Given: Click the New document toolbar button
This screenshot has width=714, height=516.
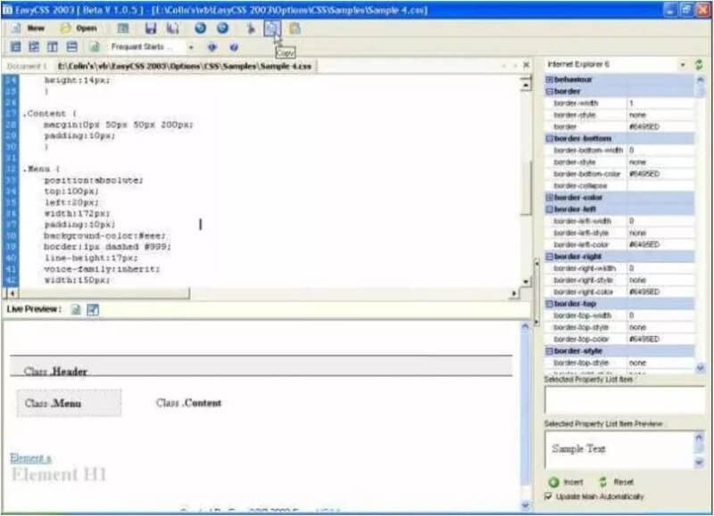Looking at the screenshot, I should click(29, 29).
